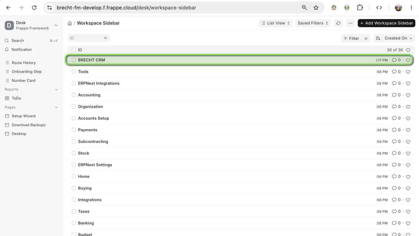419x236 pixels.
Task: Open the ERPNext Integrations record
Action: 99,83
